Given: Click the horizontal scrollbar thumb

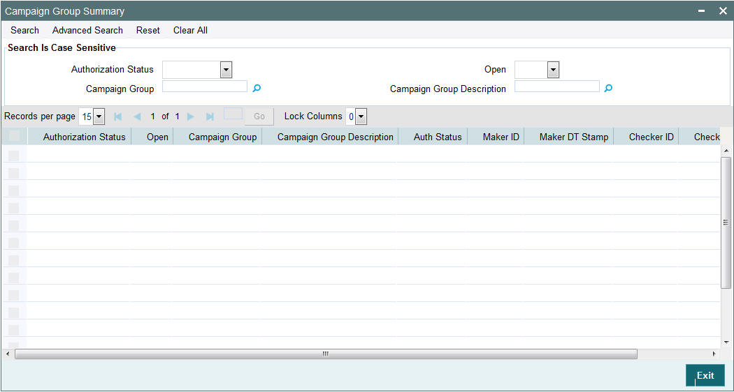Looking at the screenshot, I should coord(326,354).
